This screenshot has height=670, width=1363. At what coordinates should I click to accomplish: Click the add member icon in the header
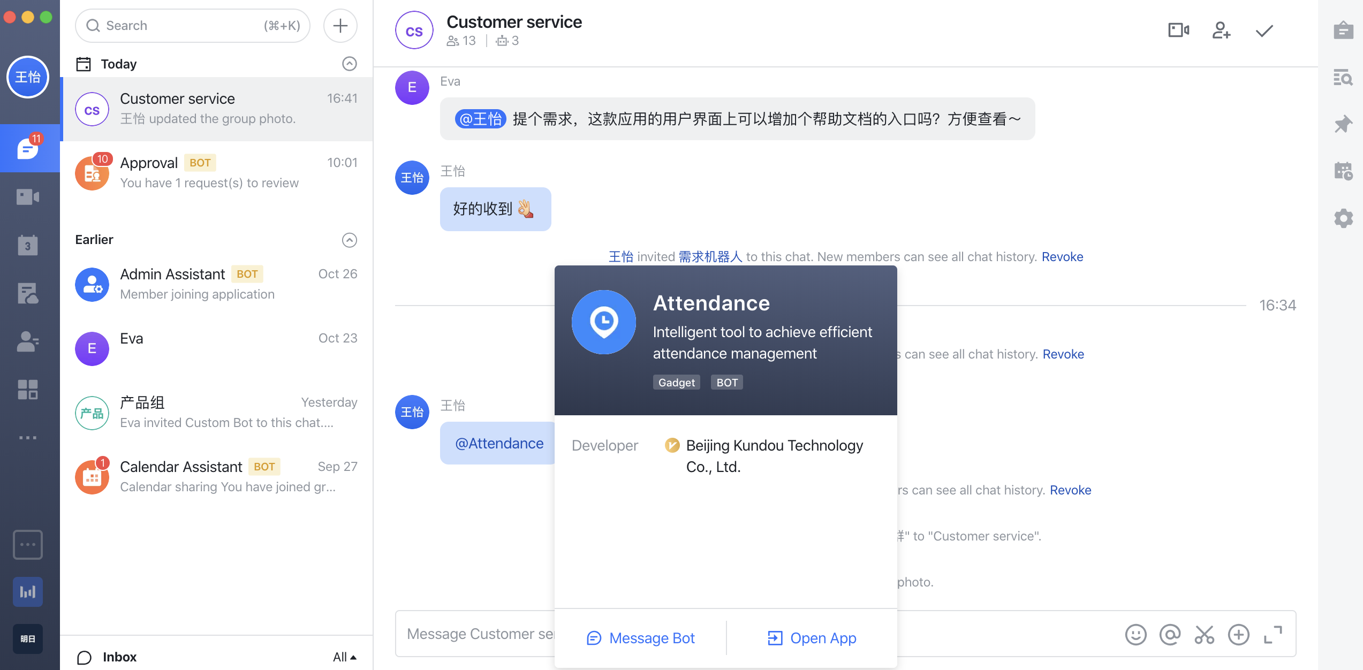coord(1221,31)
